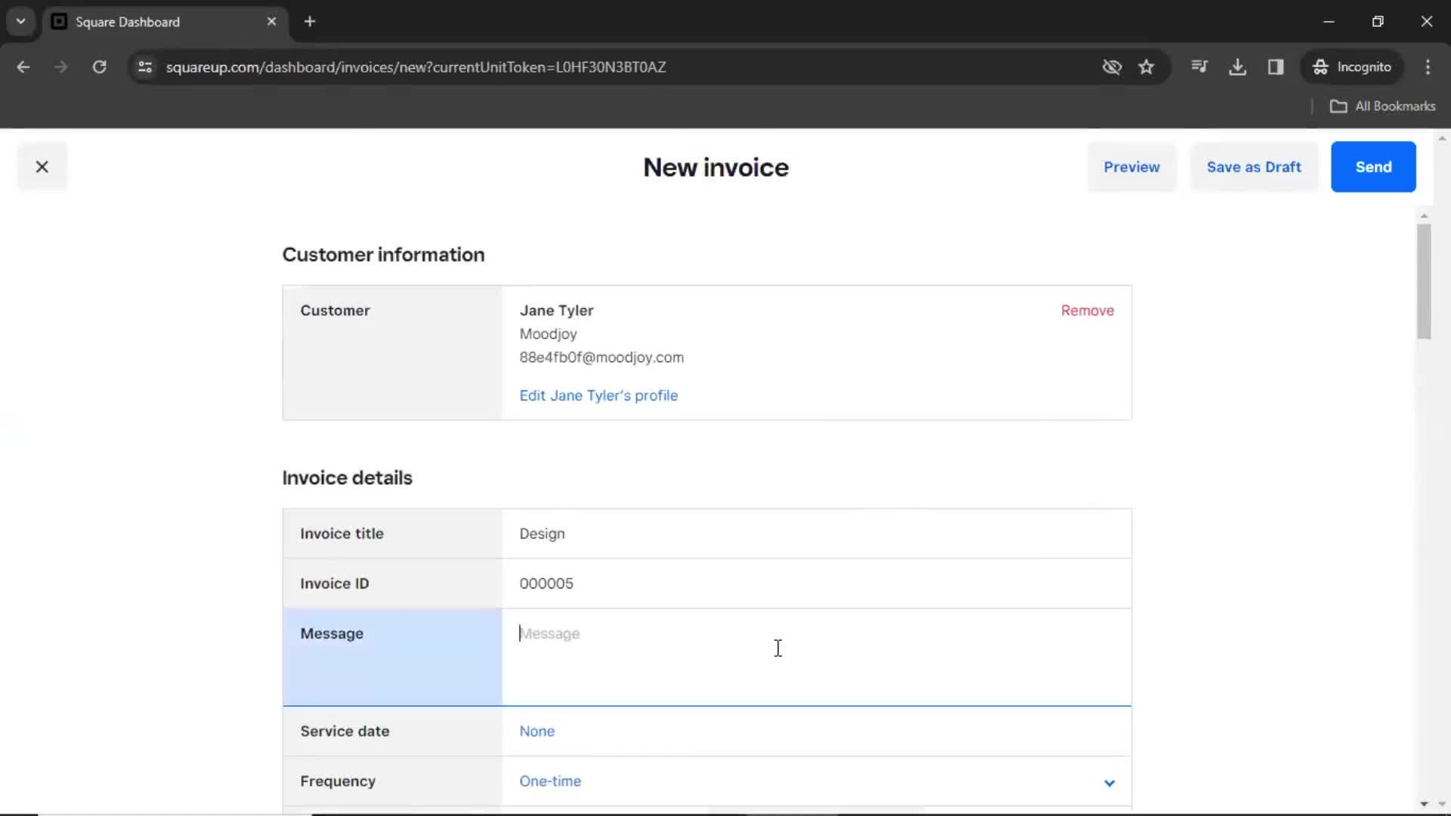Open site information icon in address bar

point(145,67)
